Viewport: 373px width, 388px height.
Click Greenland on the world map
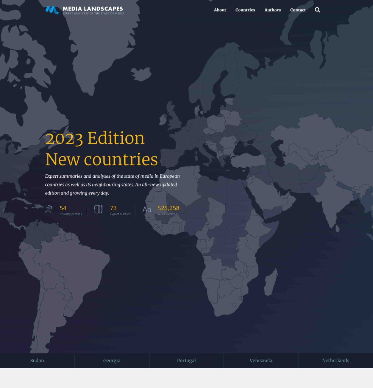[x=98, y=49]
